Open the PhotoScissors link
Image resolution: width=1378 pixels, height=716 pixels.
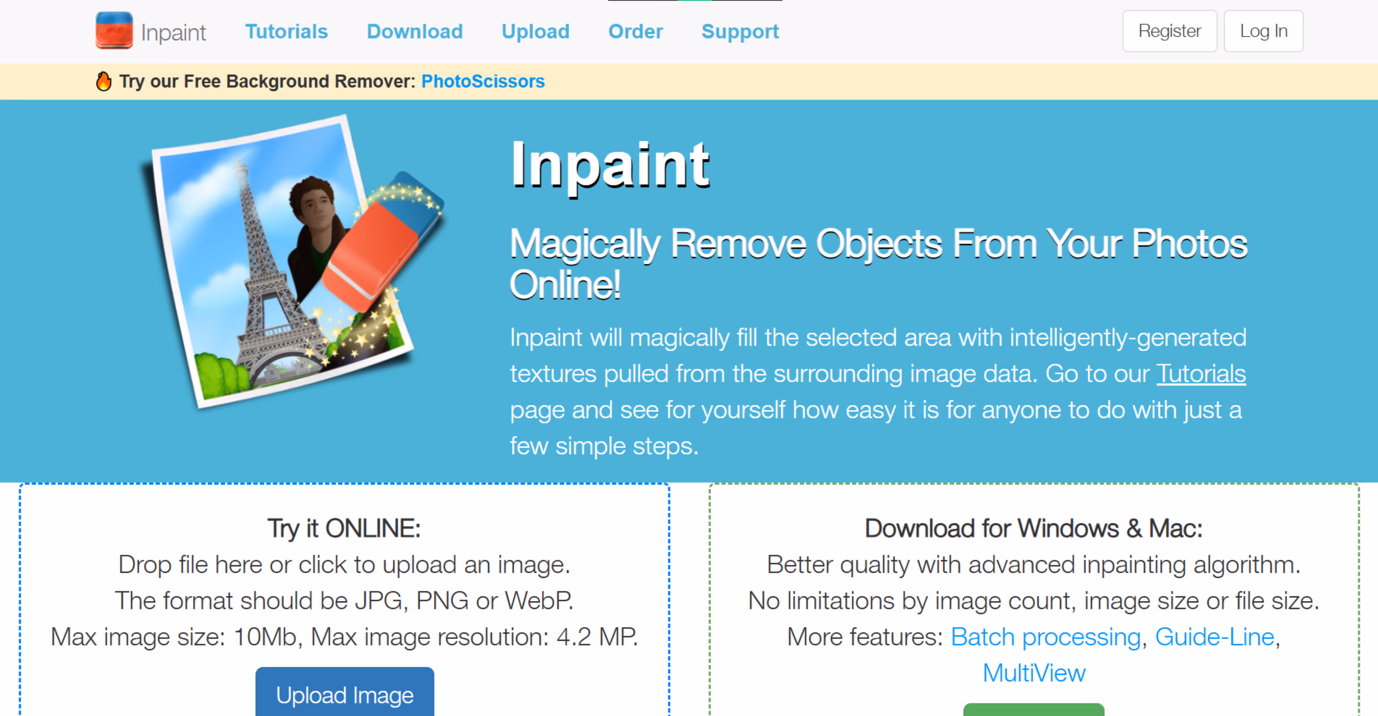click(x=482, y=81)
